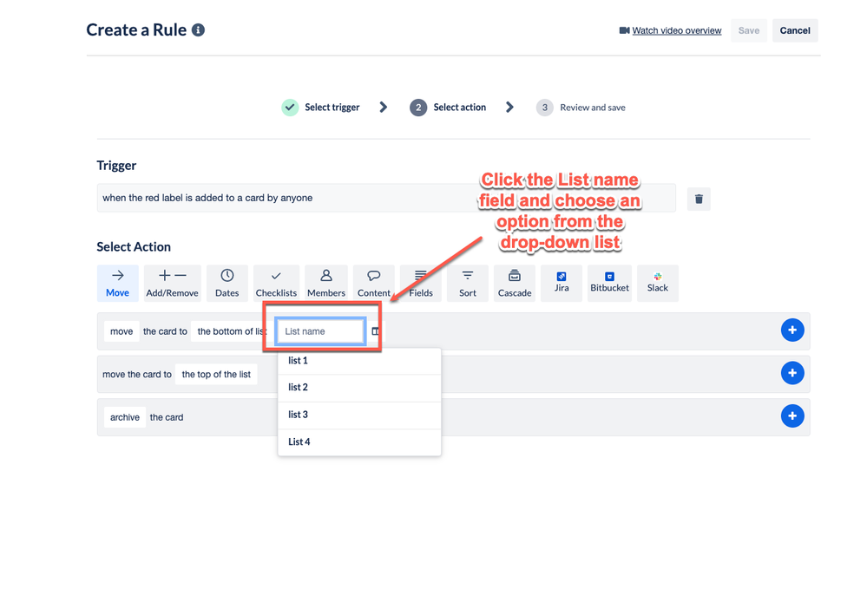The image size is (867, 602).
Task: Open the Add/Remove action category
Action: click(x=172, y=284)
